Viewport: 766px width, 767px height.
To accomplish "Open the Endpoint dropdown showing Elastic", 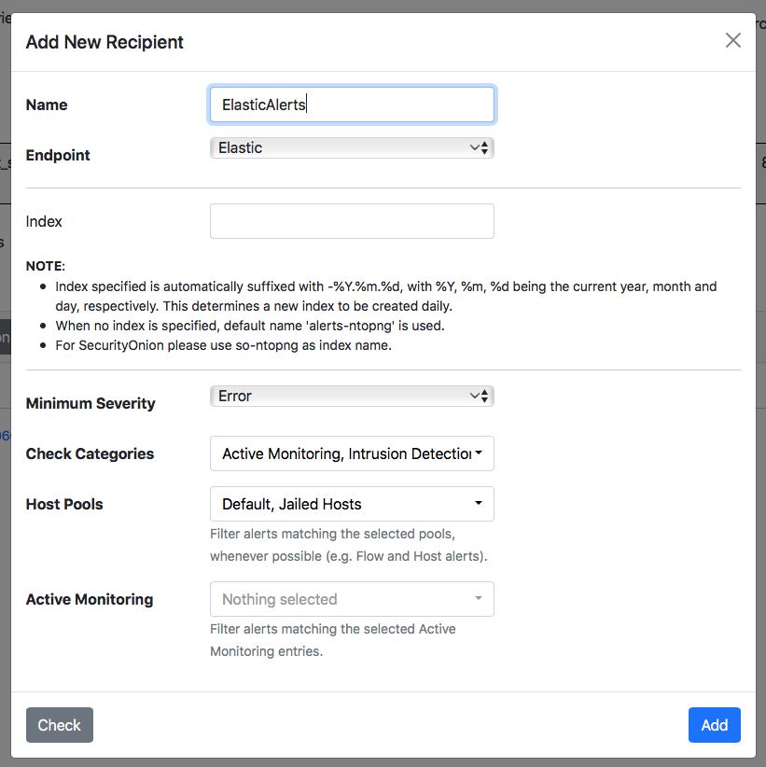I will pos(352,147).
